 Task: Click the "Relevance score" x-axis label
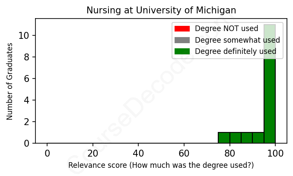click(161, 166)
